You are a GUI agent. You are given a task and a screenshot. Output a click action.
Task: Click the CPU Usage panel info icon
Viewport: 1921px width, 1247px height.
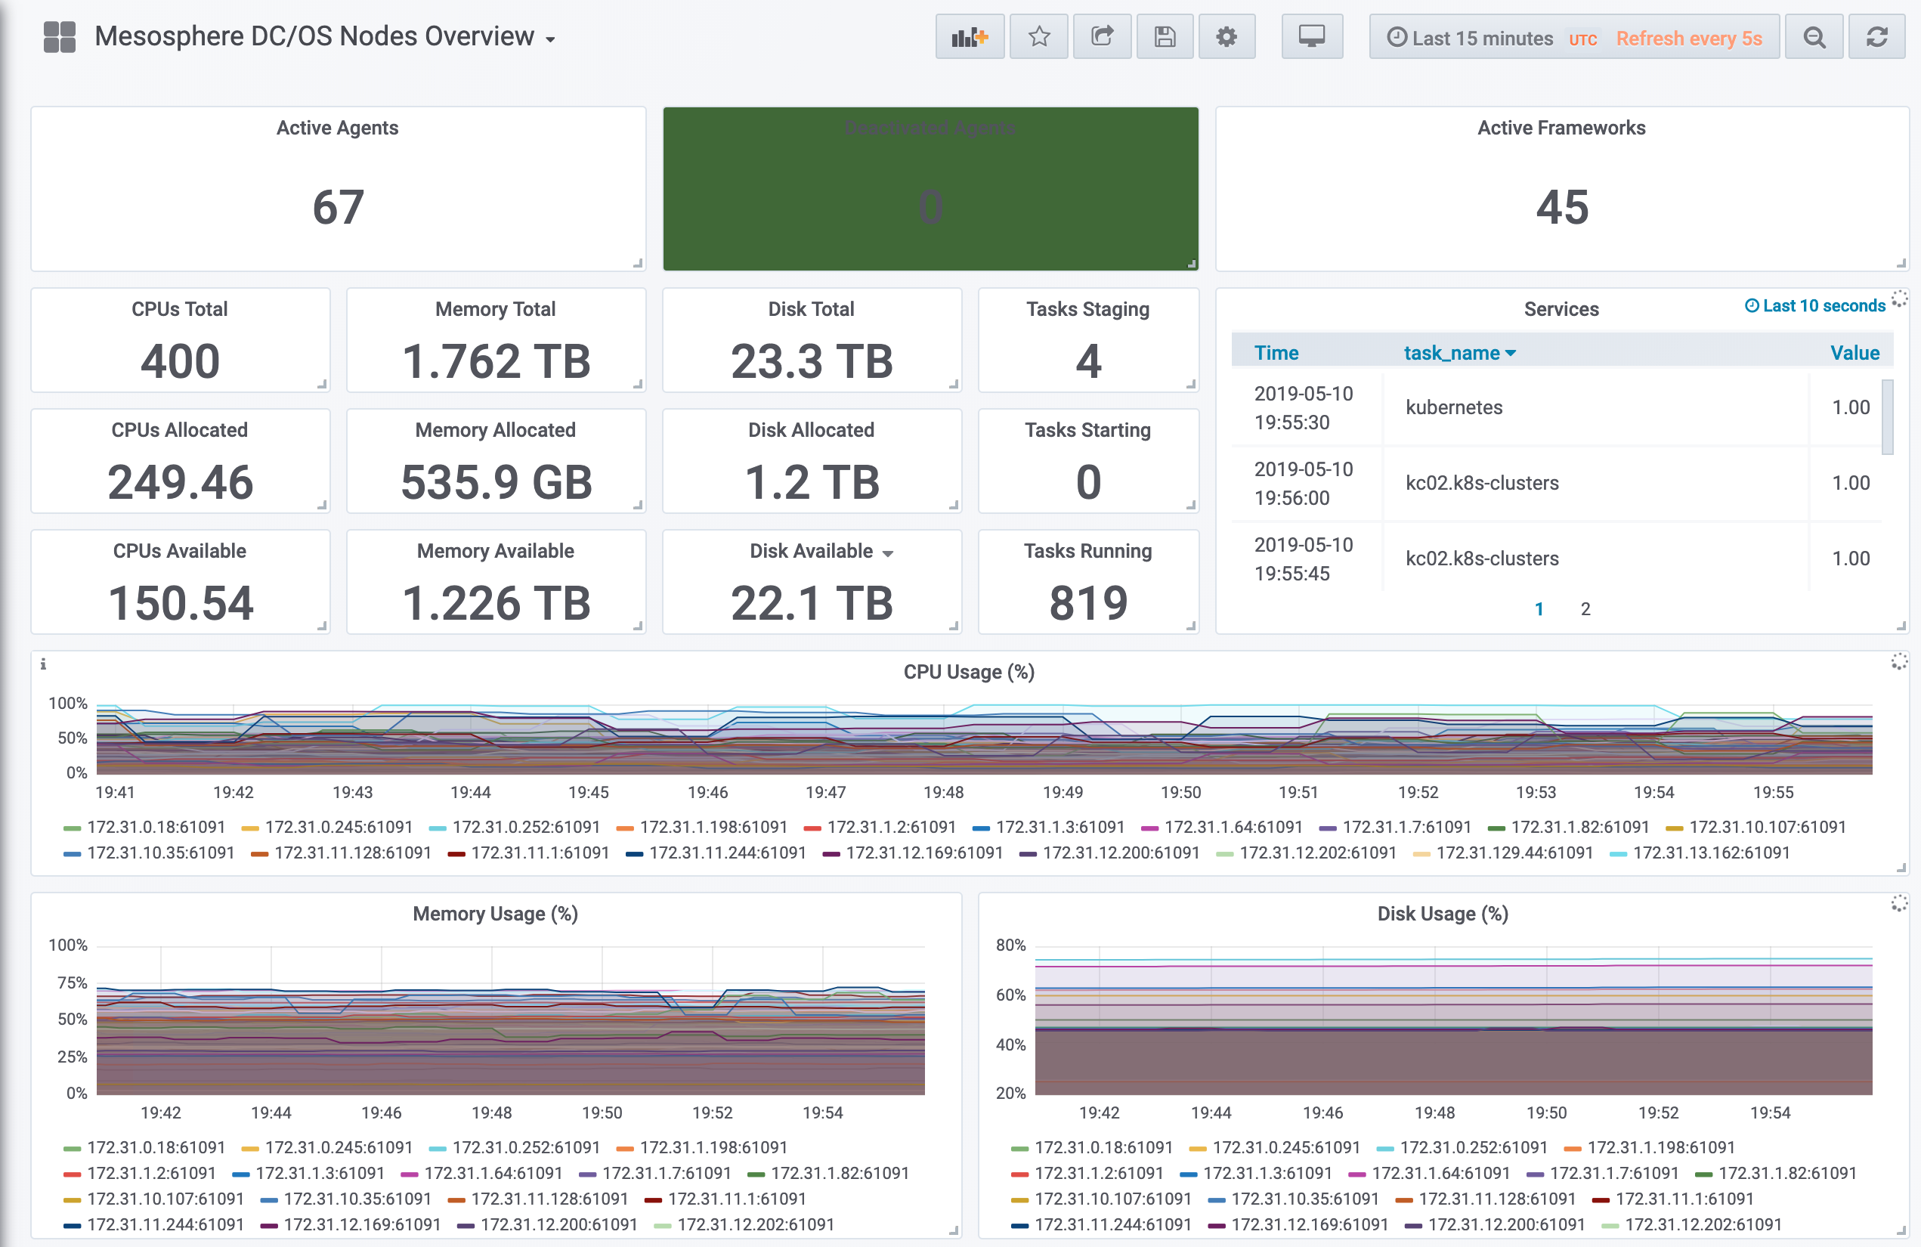coord(43,664)
